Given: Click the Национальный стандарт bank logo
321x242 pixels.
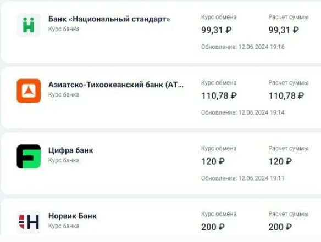Looking at the screenshot, I should tap(29, 25).
